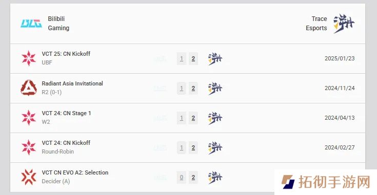Open the VCT CN EVO A2: Selection title
377x195 pixels.
75,172
